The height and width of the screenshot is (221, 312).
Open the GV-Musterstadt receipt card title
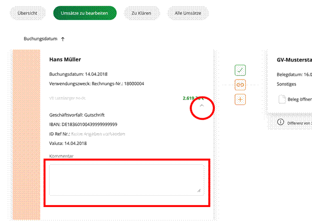294,60
